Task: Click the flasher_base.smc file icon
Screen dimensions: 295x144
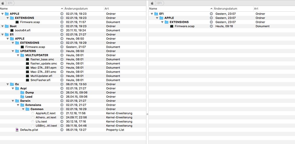Action: tap(27, 59)
